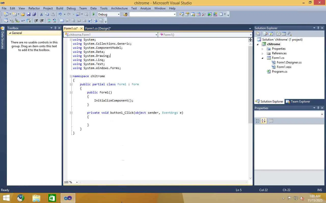Click the Save All icon

(x=34, y=14)
